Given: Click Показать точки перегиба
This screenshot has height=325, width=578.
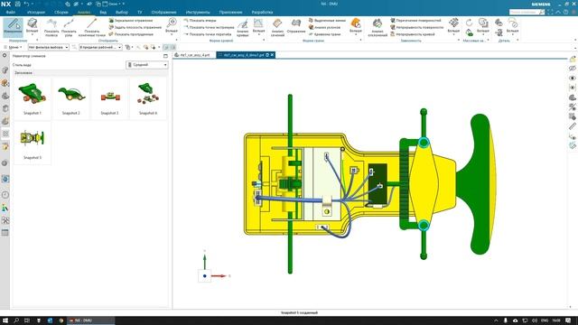Looking at the screenshot, I should pos(207,34).
